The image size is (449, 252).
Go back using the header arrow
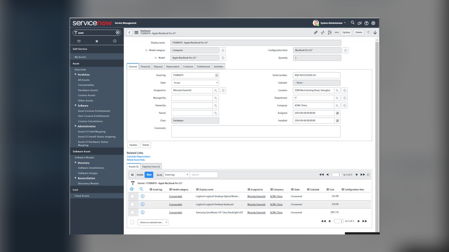(x=129, y=32)
